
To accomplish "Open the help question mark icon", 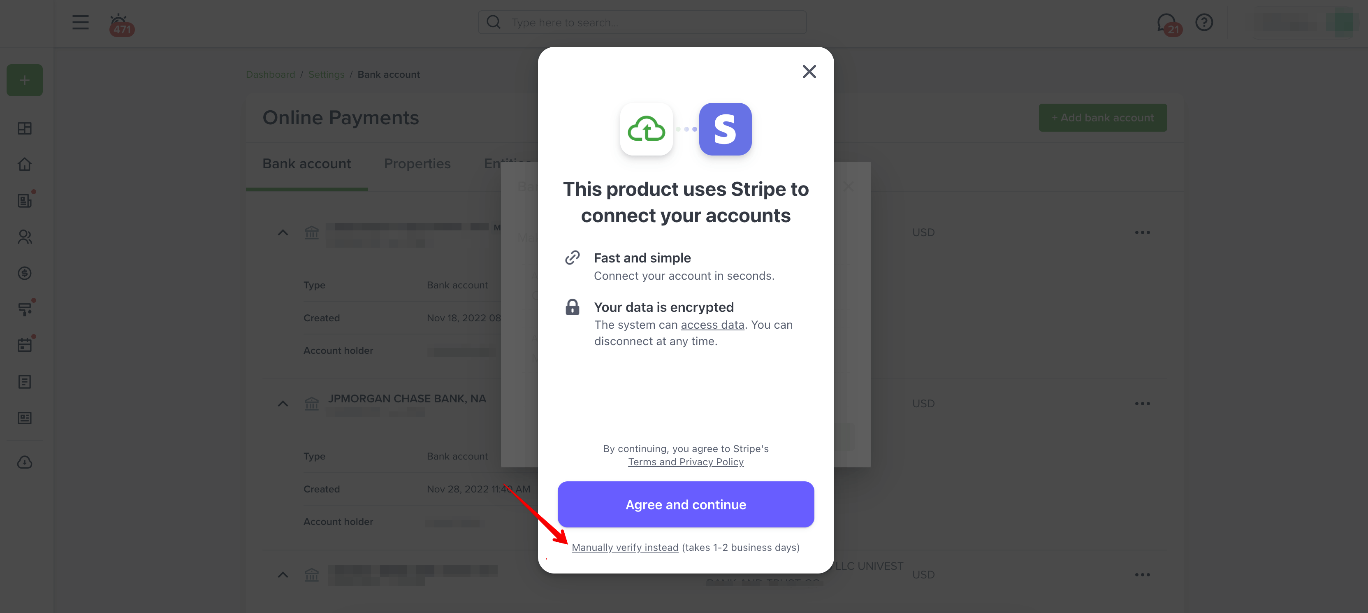I will coord(1204,22).
